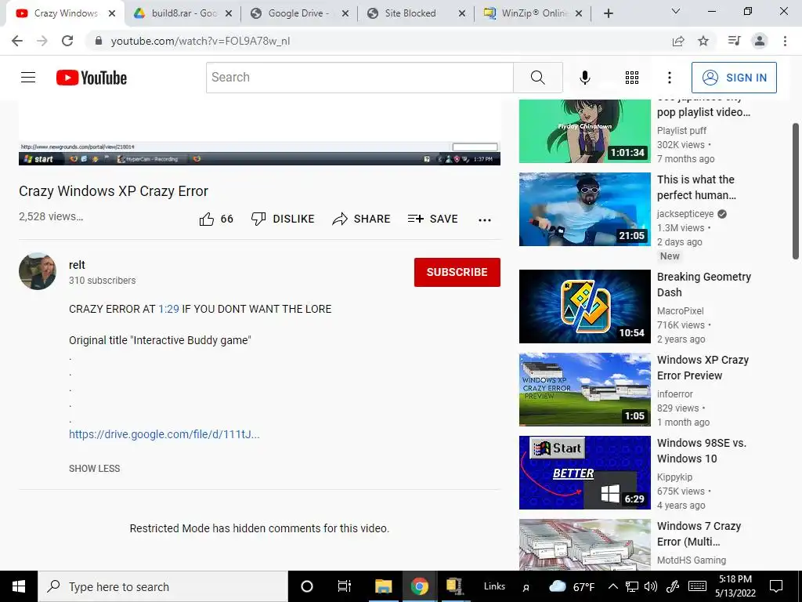Open Links toolbar on taskbar
802x602 pixels.
tap(494, 586)
